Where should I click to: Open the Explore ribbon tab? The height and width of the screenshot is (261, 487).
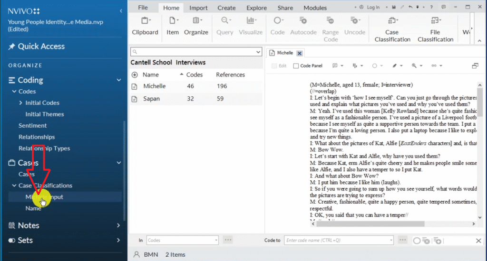point(256,8)
